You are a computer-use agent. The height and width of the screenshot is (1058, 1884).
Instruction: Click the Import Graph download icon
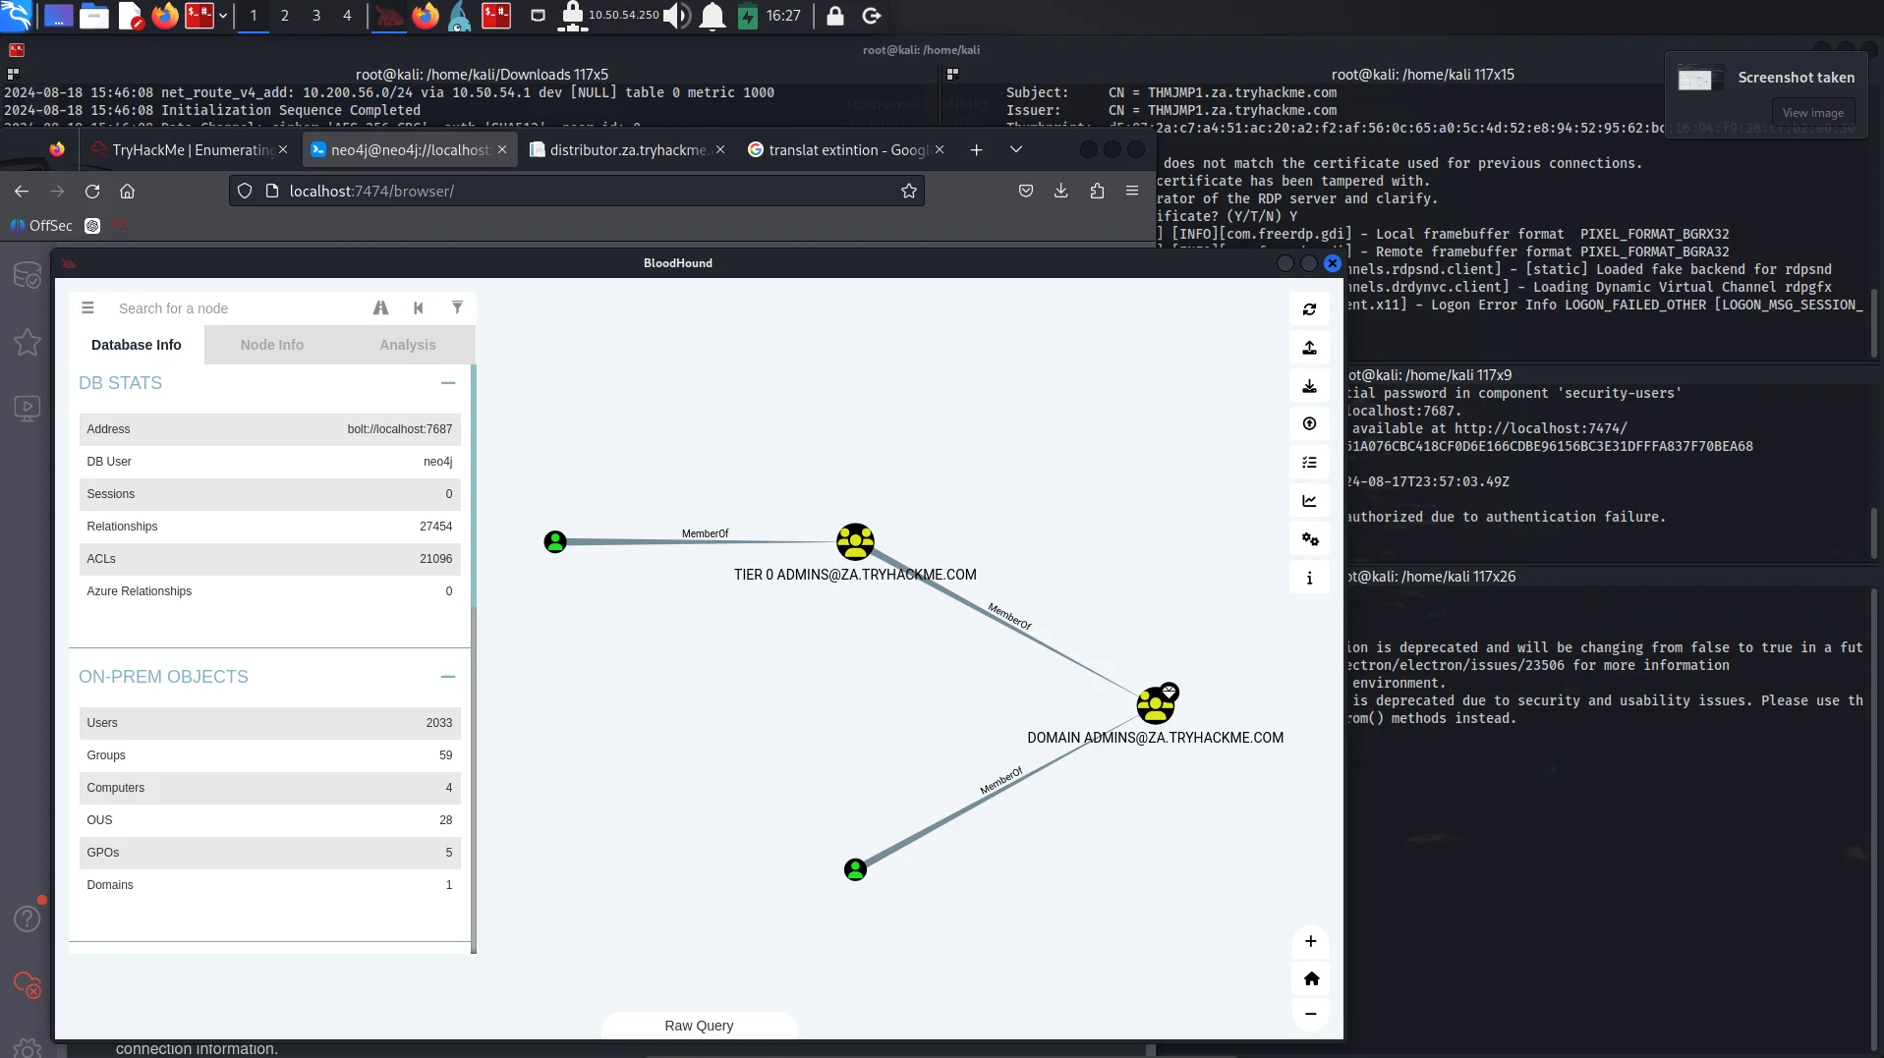[x=1309, y=386]
